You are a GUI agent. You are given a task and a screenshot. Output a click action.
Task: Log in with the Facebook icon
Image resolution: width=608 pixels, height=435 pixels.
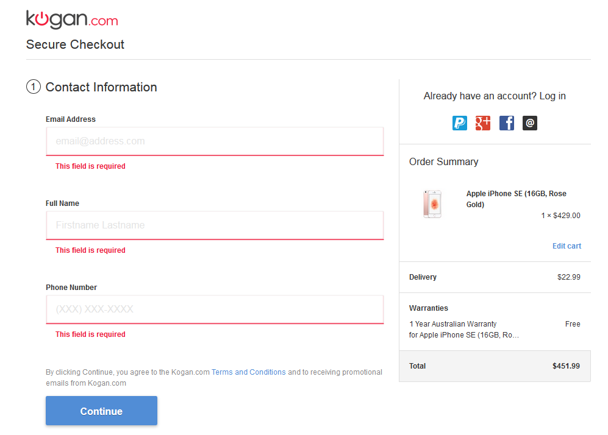tap(507, 123)
